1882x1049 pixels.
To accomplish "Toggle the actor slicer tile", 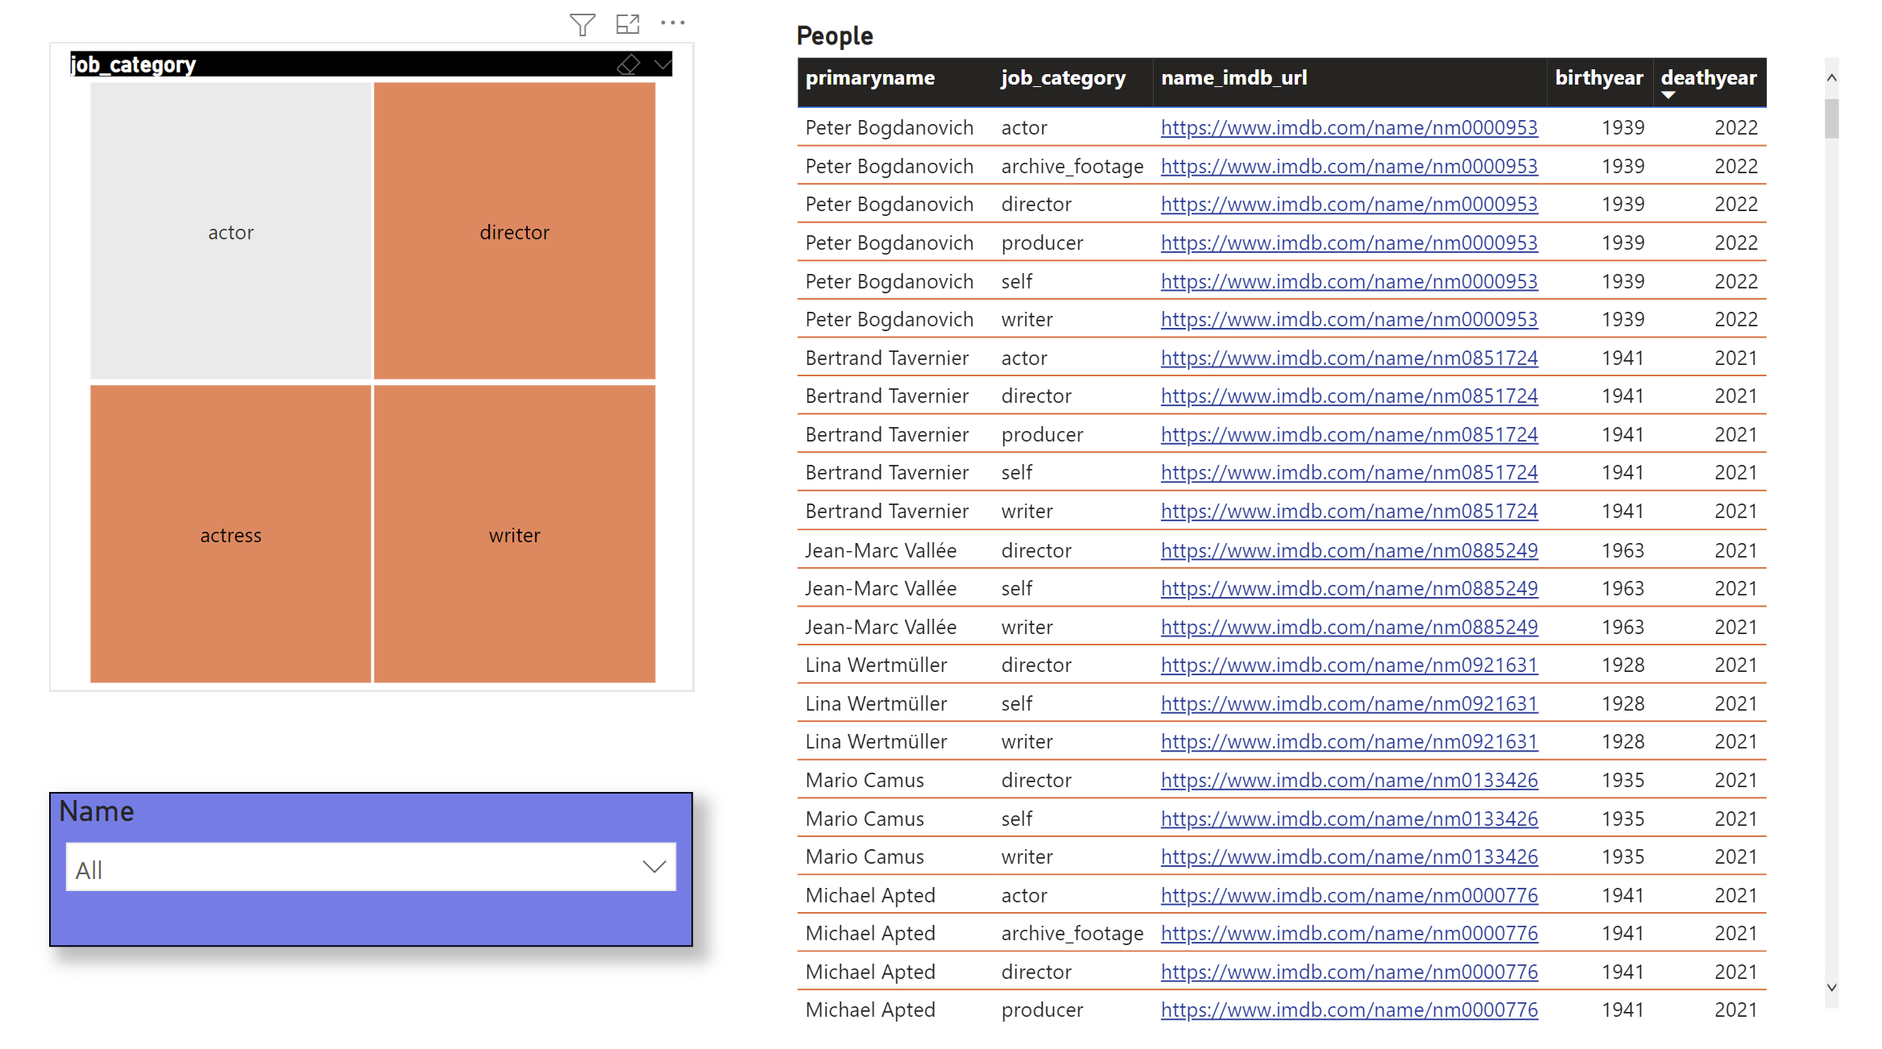I will 230,232.
